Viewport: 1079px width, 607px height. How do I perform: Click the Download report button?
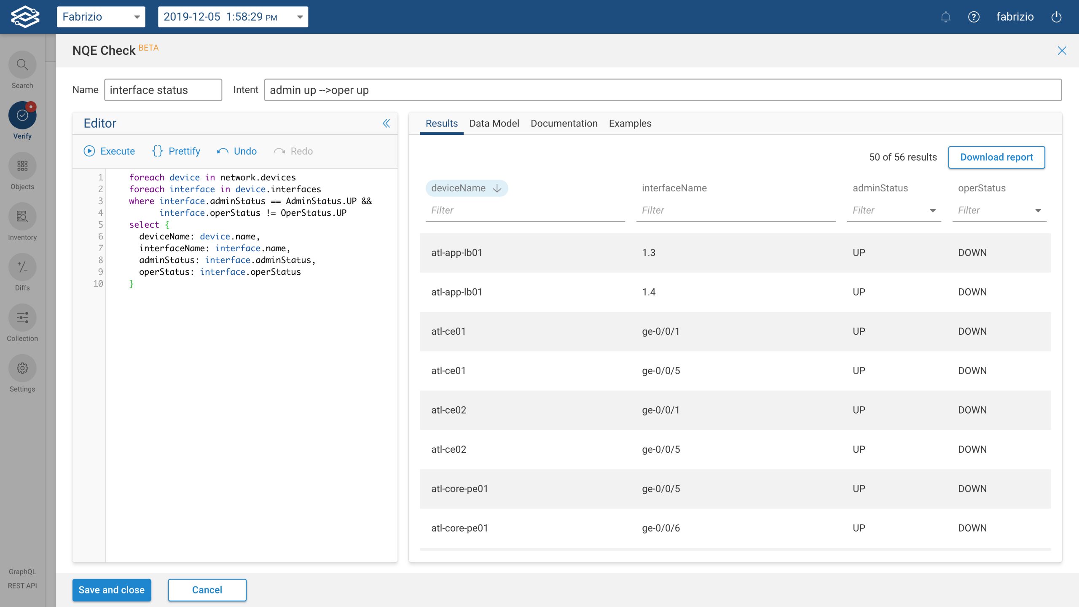tap(996, 157)
